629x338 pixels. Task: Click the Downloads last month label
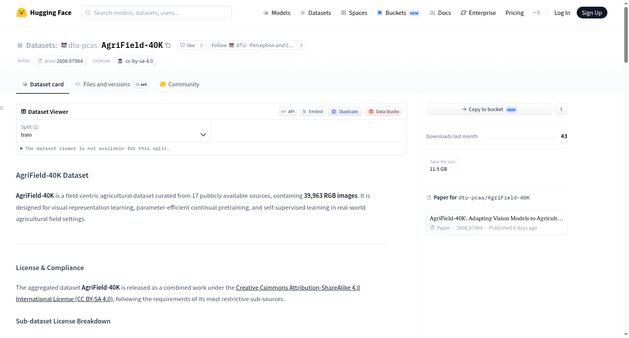coord(452,136)
